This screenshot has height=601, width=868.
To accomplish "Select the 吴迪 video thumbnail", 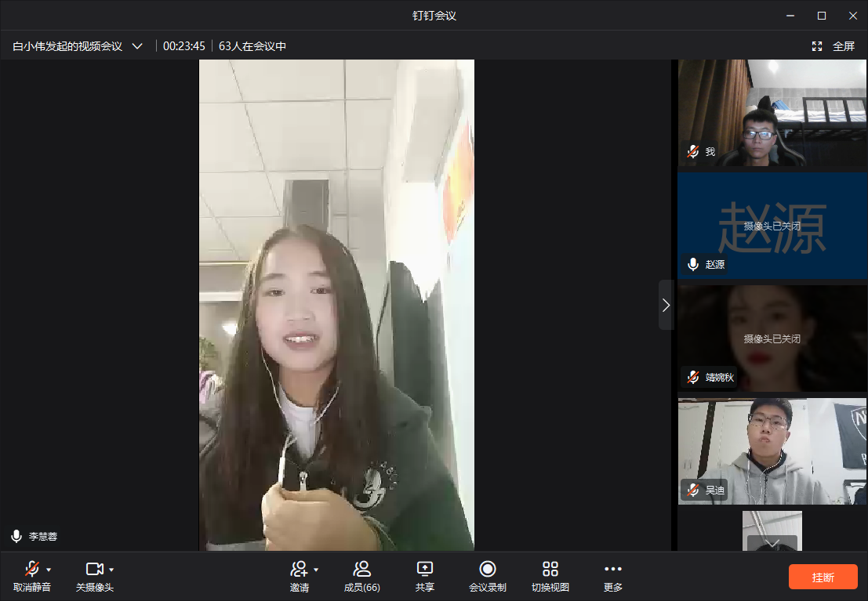I will point(772,451).
